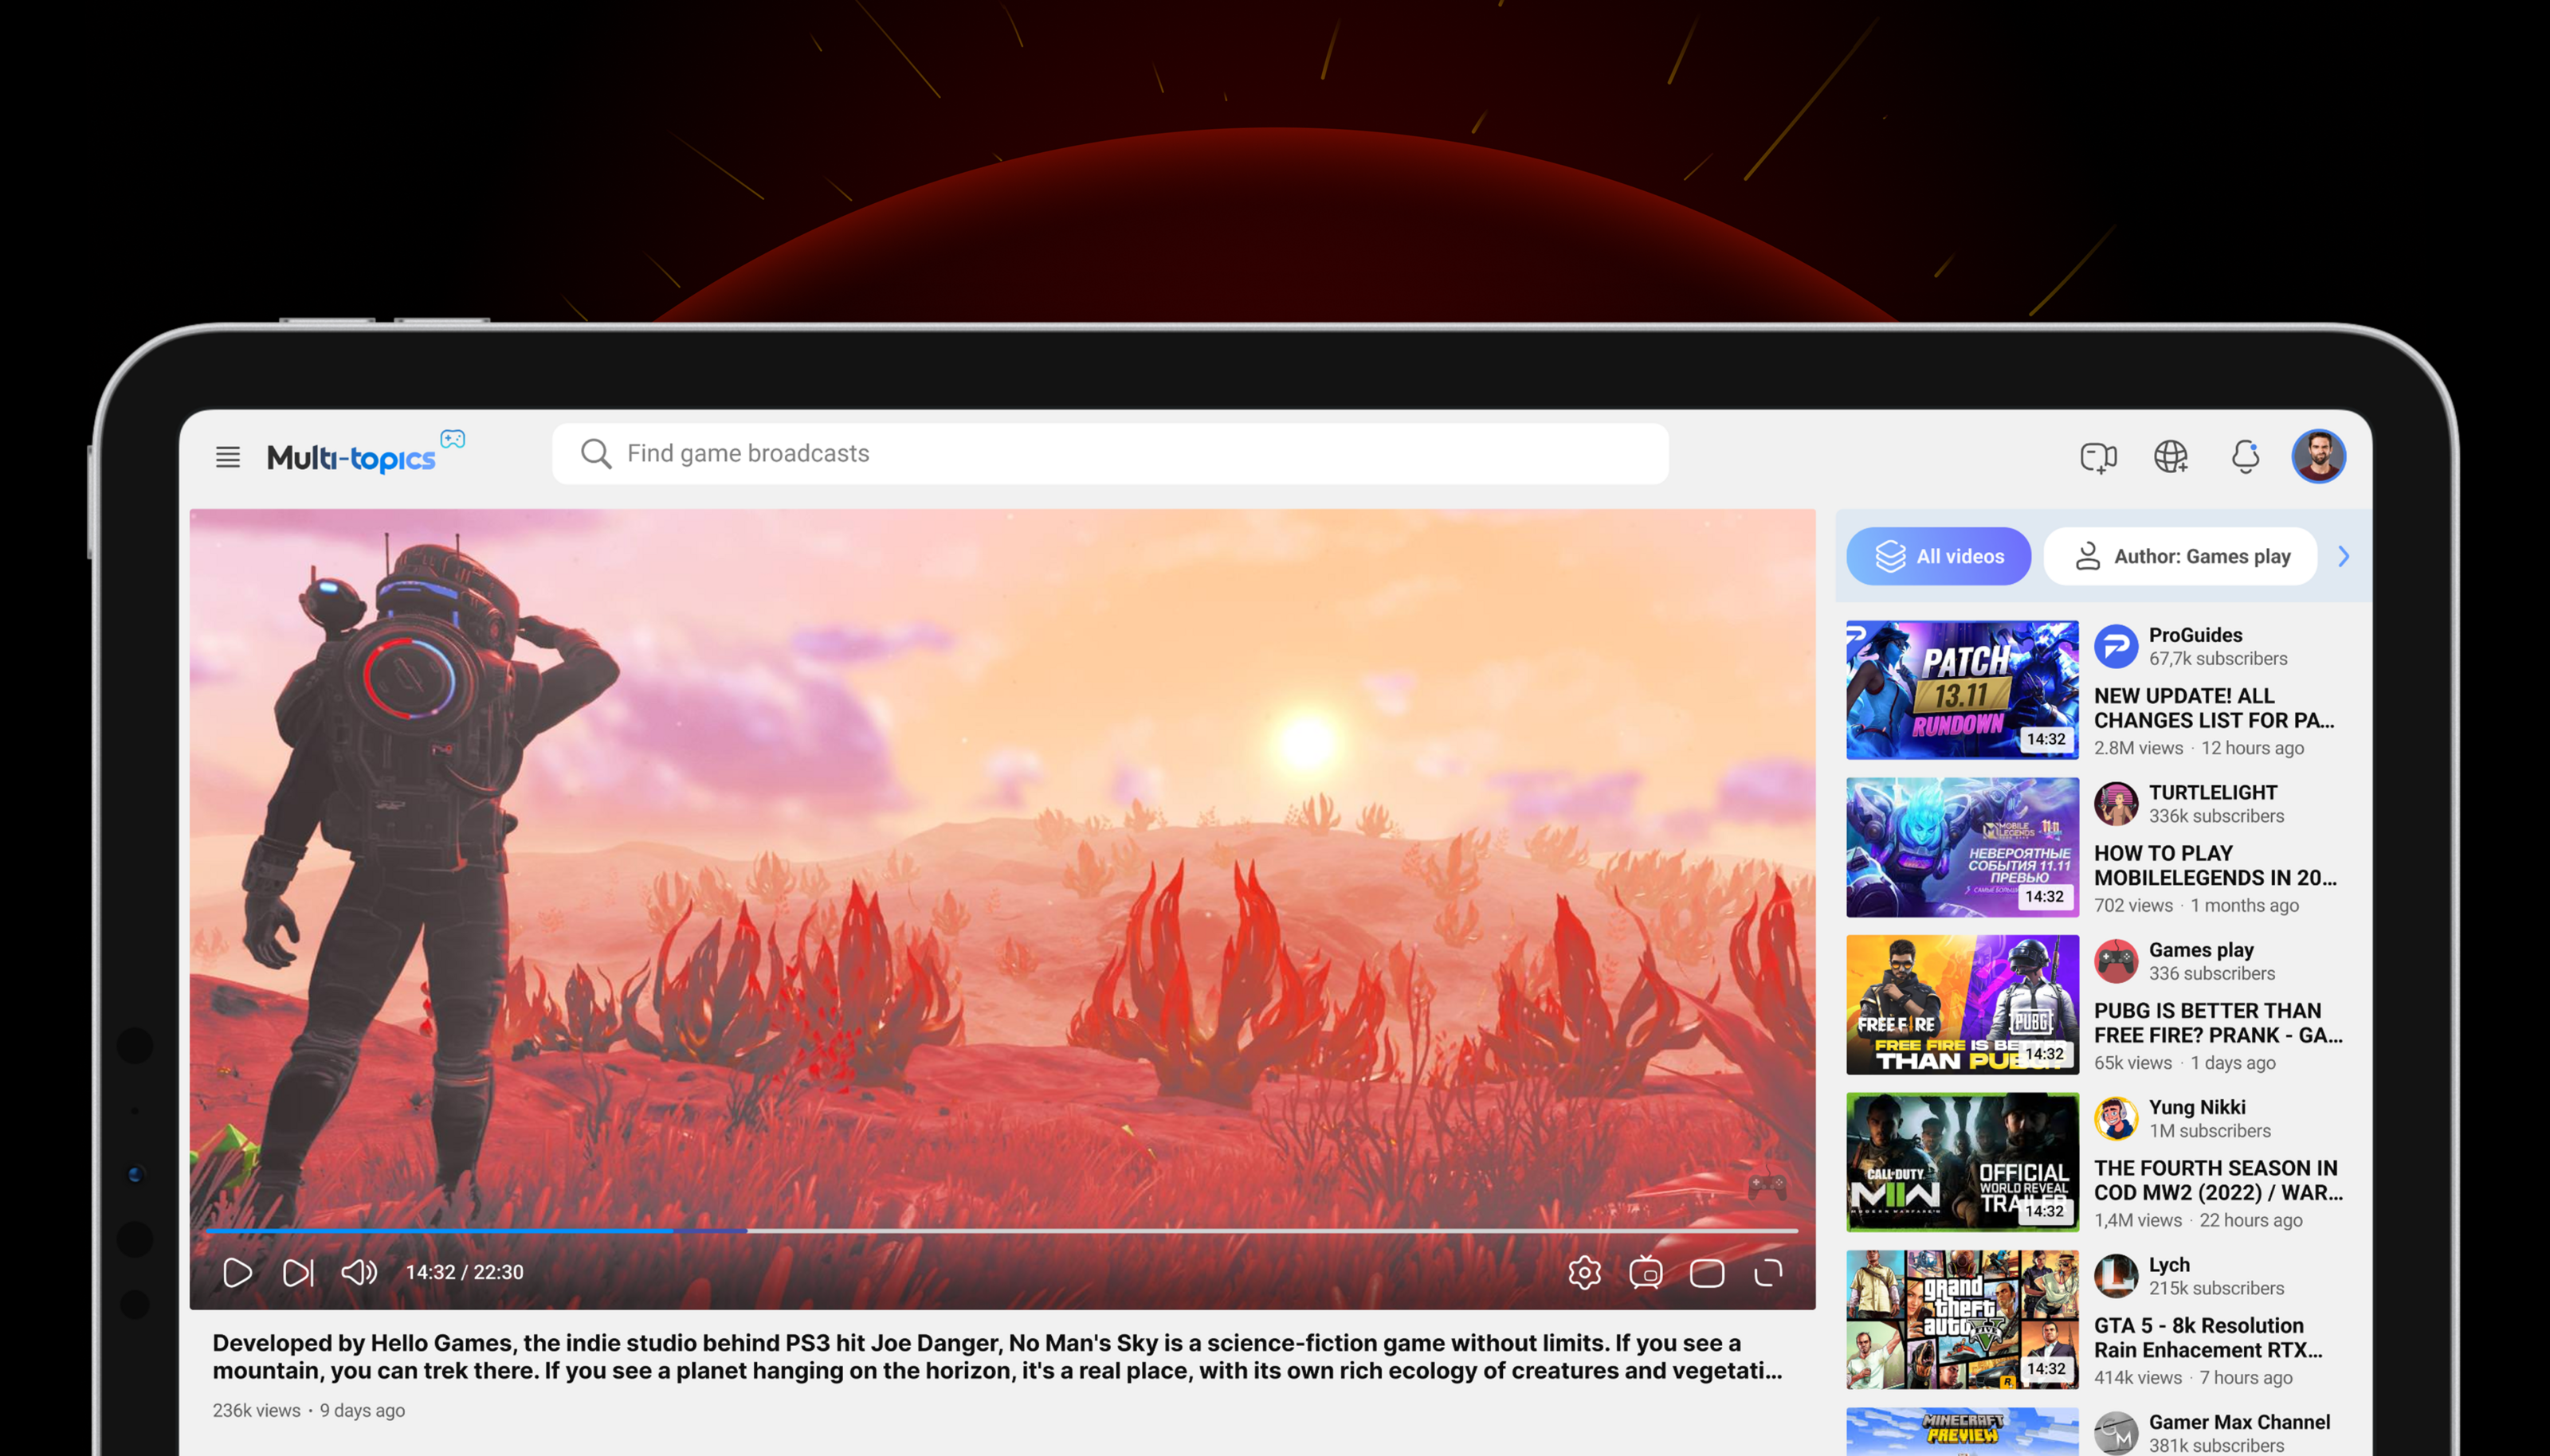
Task: Mute the video volume
Action: (359, 1272)
